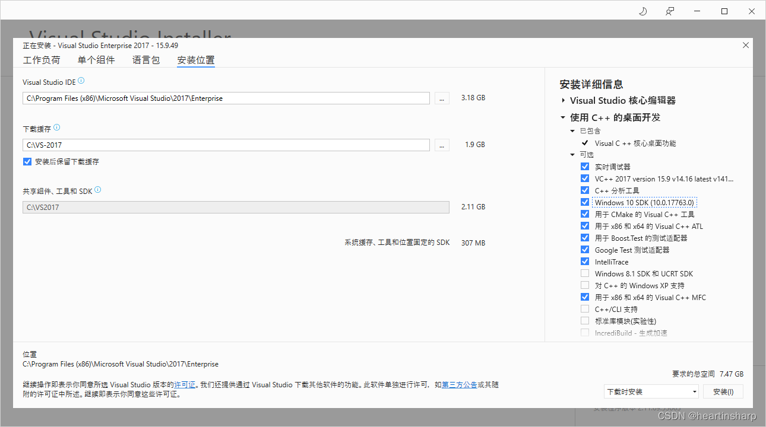Viewport: 766px width, 427px height.
Task: Browse for the download cache folder
Action: [442, 145]
